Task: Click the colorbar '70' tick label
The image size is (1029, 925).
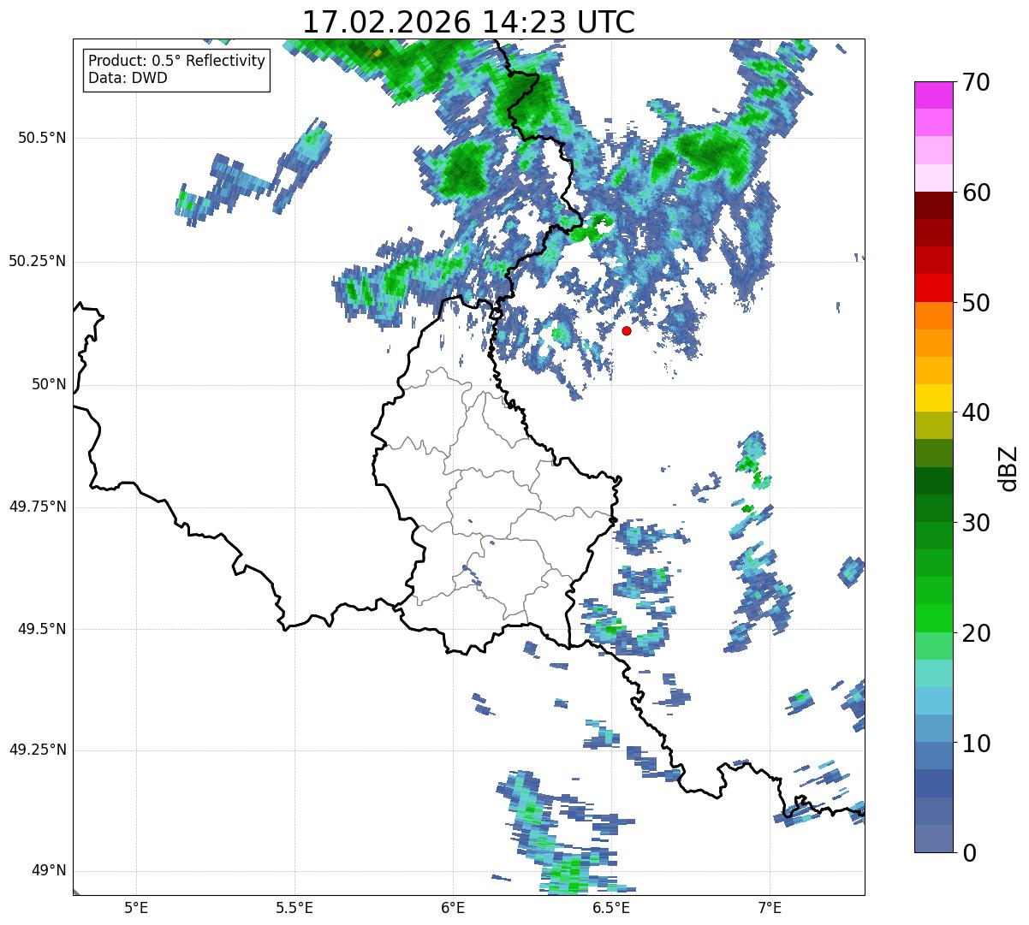Action: [x=974, y=82]
